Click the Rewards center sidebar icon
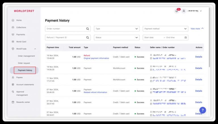 point(13,102)
